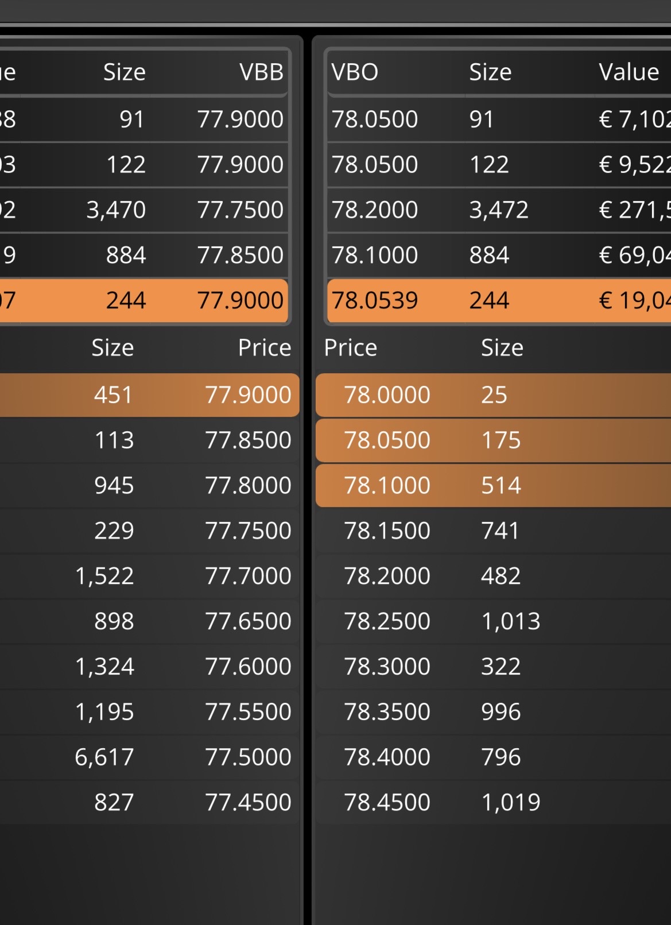
Task: Click the ask size 322
Action: 501,667
